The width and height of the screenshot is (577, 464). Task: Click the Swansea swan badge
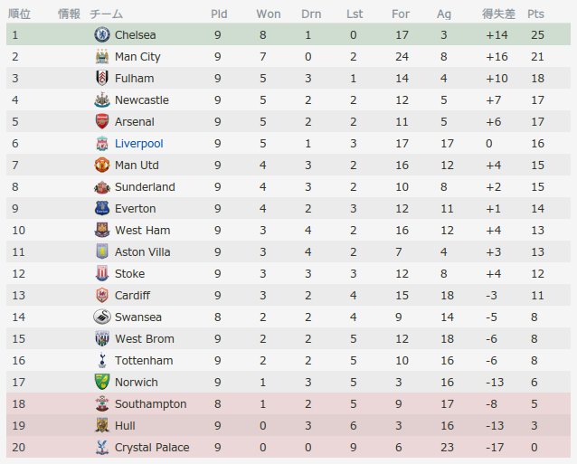pyautogui.click(x=100, y=317)
